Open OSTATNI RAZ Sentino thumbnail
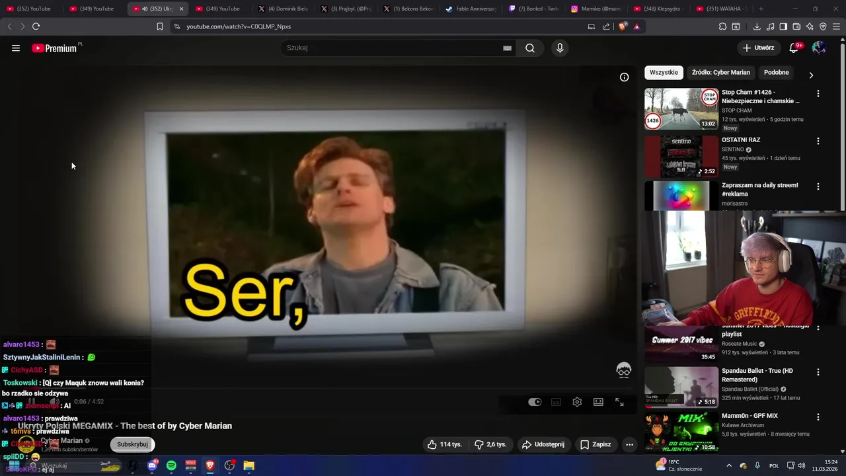Viewport: 846px width, 476px height. [x=681, y=156]
